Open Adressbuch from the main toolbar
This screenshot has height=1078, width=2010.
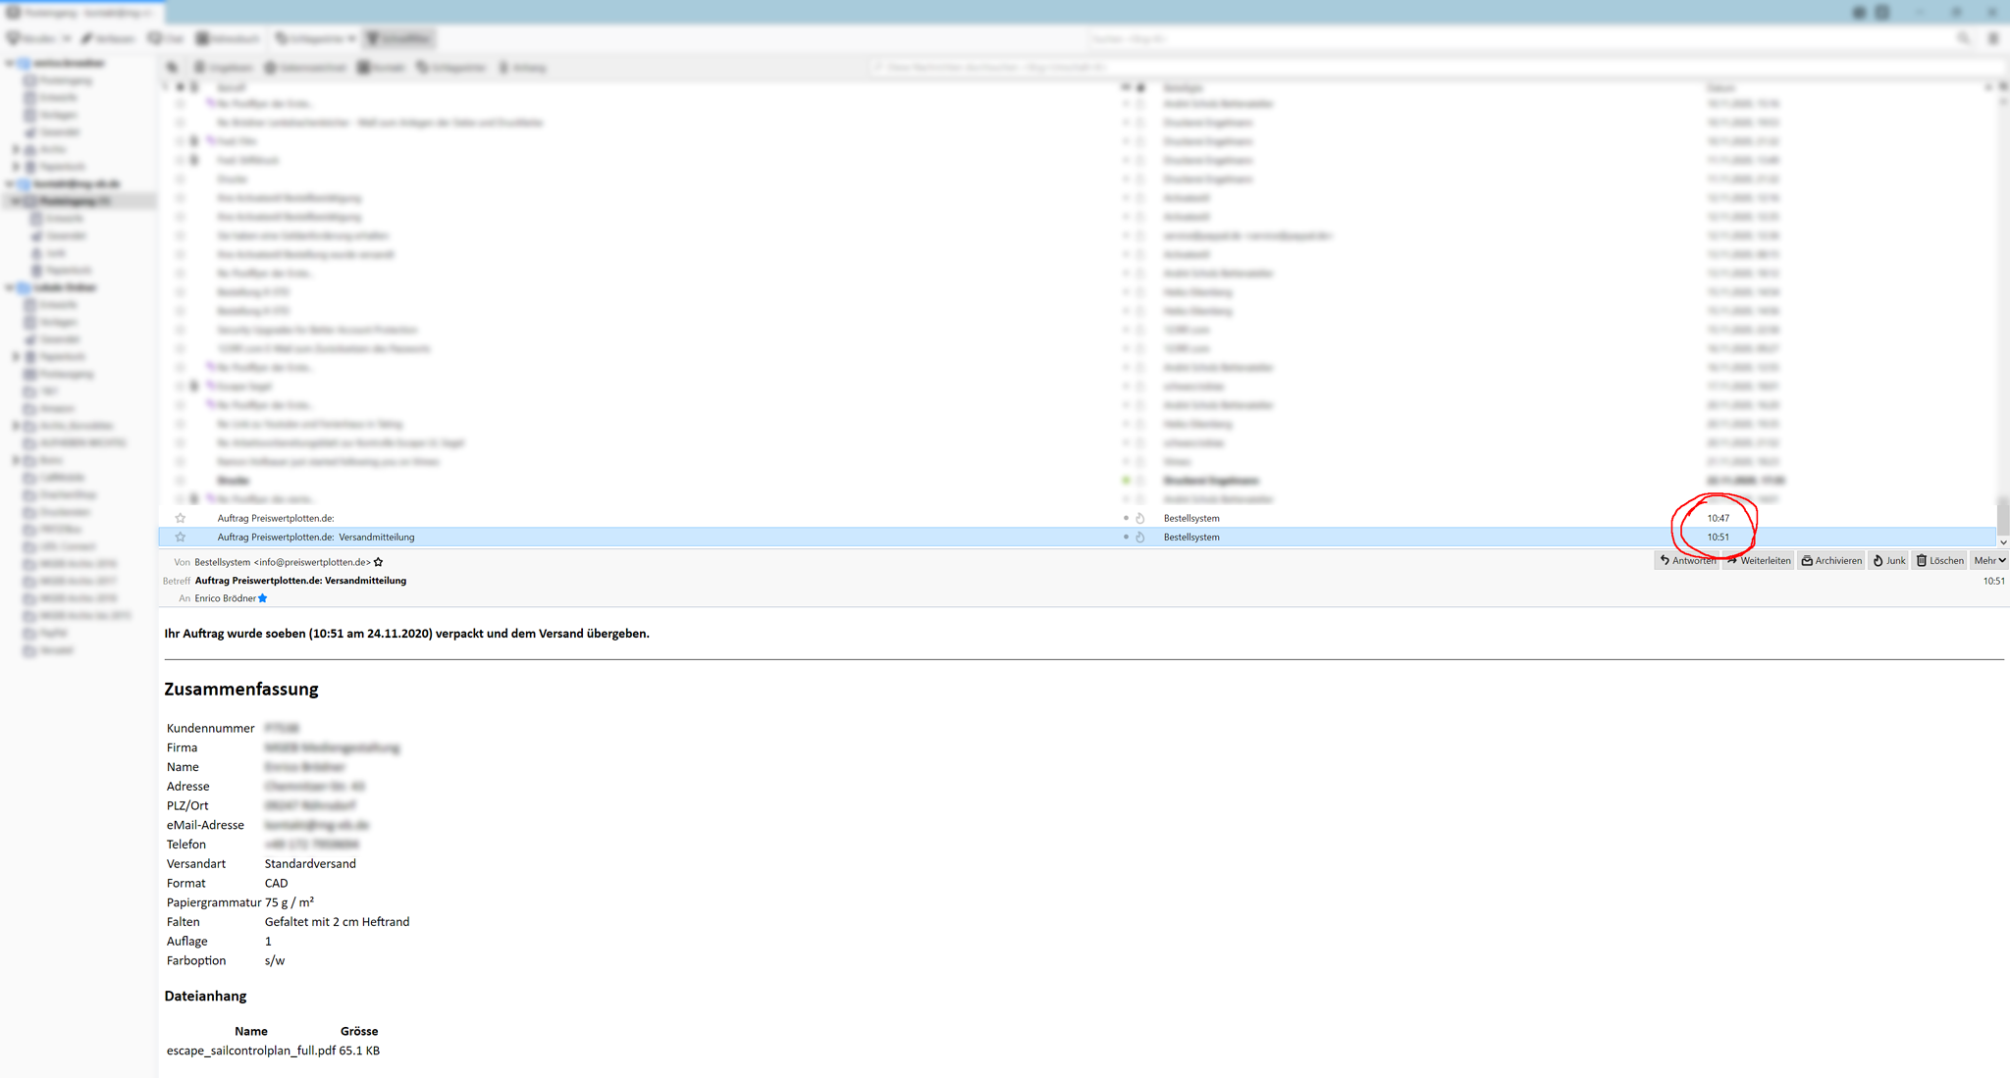pos(228,38)
